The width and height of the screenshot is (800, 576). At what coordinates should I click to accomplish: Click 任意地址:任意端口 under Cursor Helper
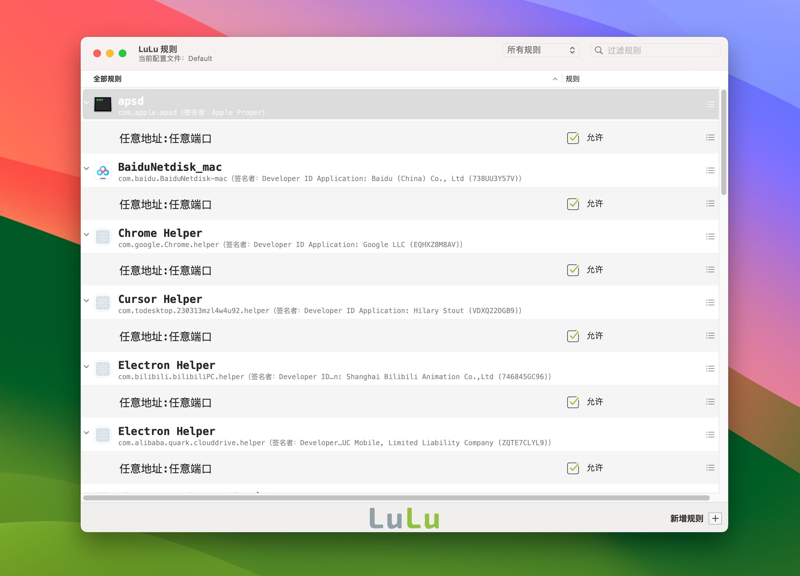pyautogui.click(x=165, y=336)
